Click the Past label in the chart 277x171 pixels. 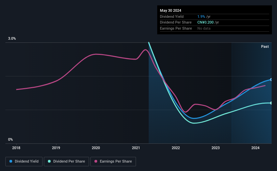[x=265, y=46]
